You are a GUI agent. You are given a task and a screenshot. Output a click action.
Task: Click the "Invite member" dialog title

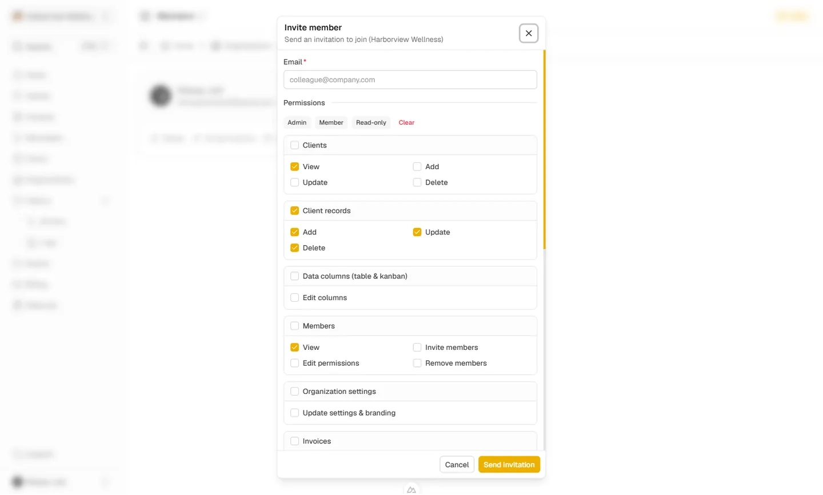pyautogui.click(x=313, y=27)
